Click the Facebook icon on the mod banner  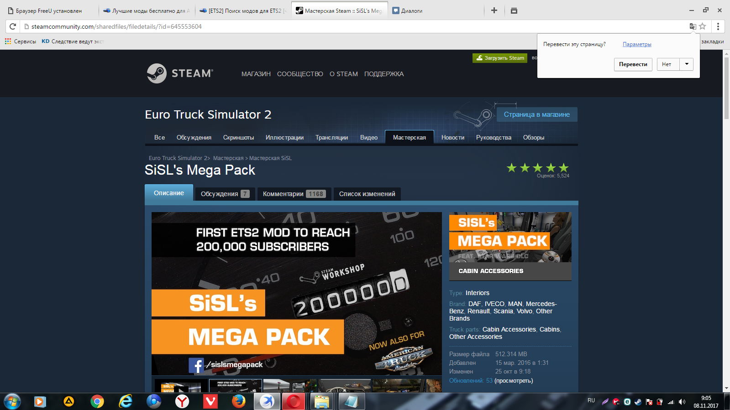(196, 365)
